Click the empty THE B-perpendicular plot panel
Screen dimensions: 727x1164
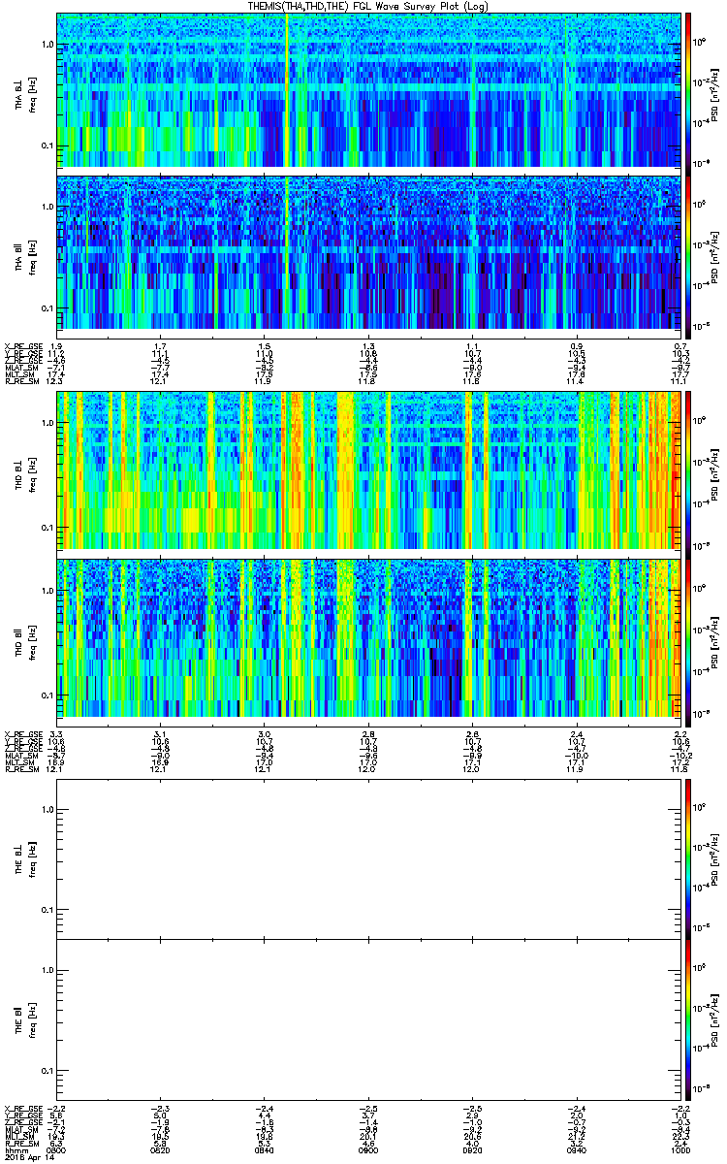368,858
